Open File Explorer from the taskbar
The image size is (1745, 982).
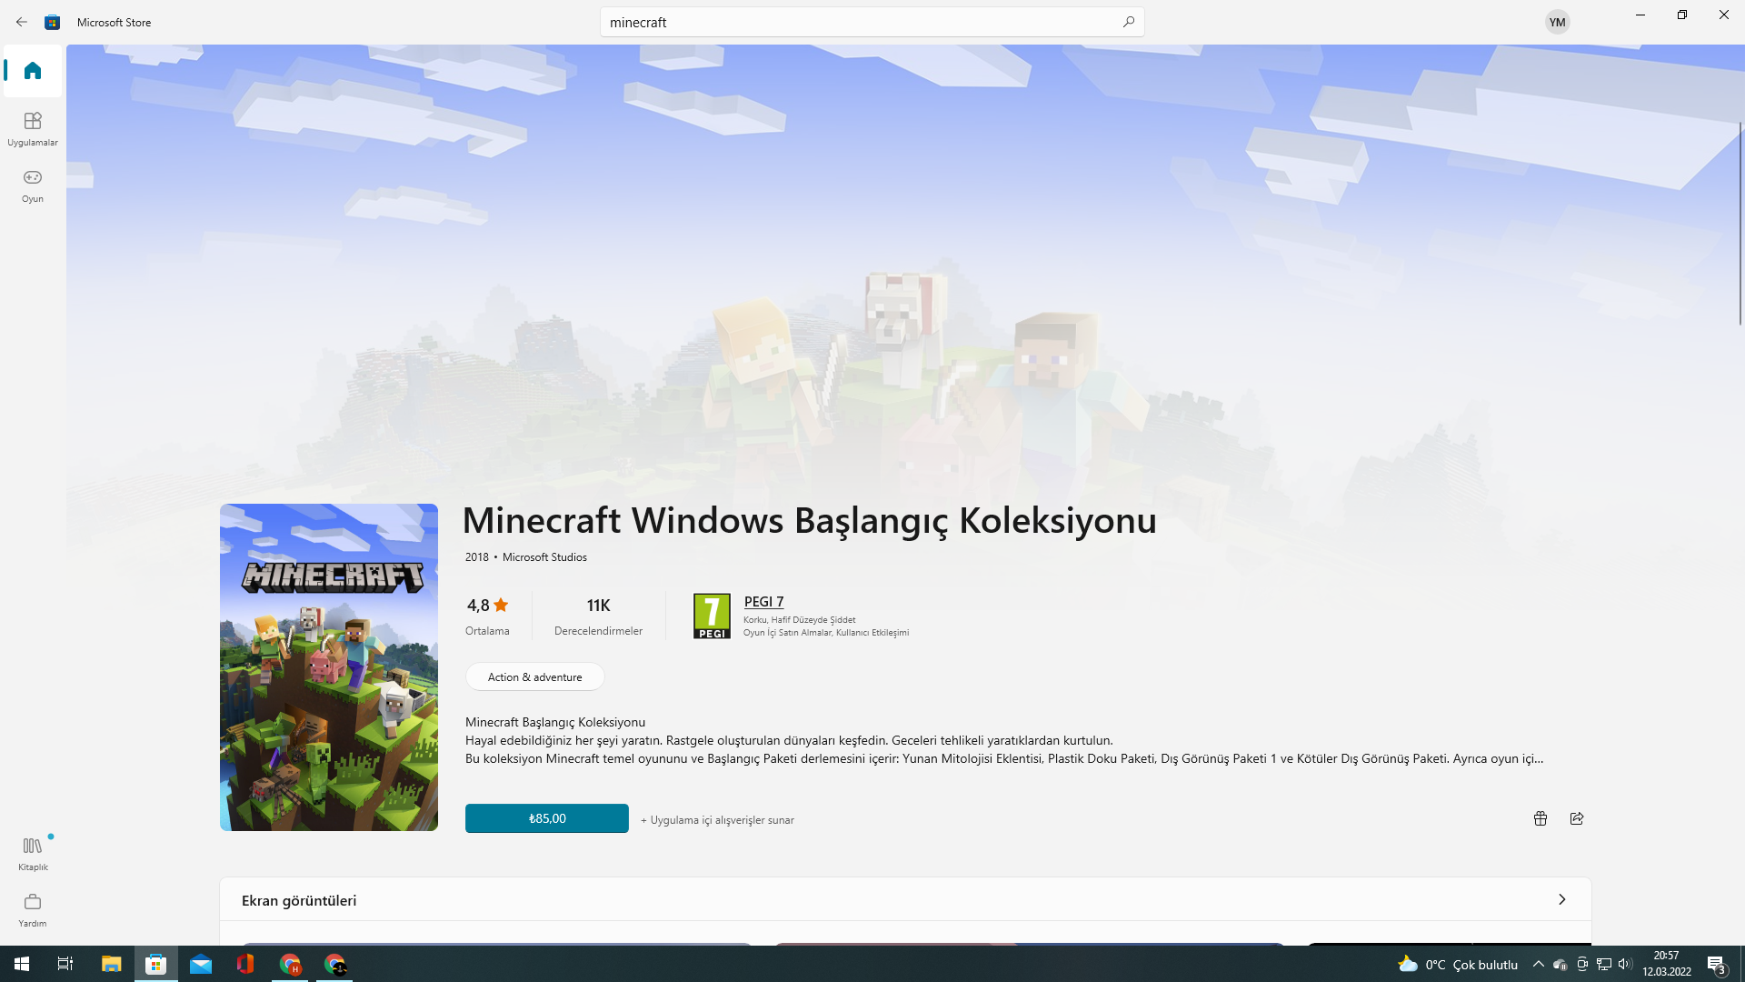tap(111, 964)
